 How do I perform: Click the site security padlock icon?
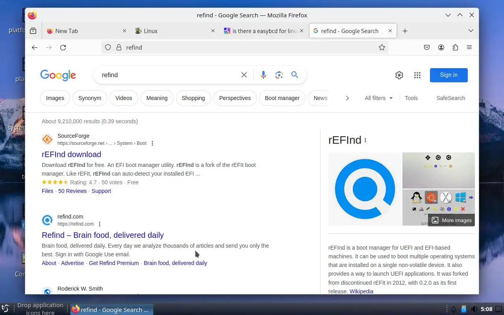click(119, 47)
